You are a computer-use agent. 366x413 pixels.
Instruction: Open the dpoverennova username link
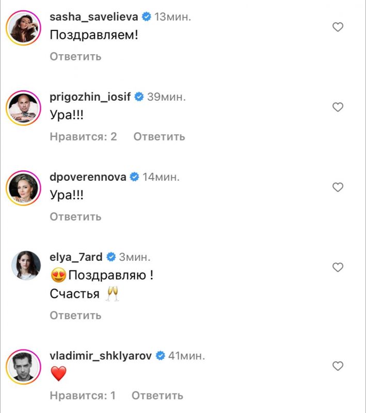[x=88, y=177]
